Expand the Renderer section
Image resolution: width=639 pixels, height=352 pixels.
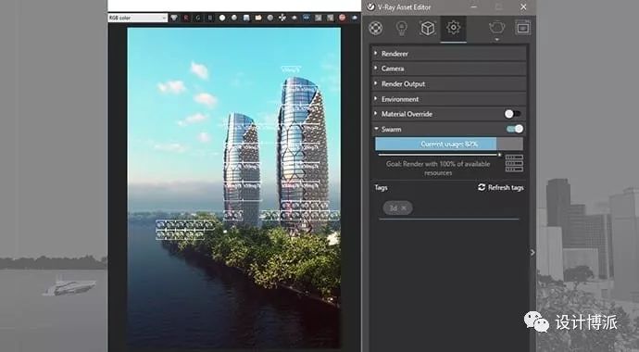[448, 54]
